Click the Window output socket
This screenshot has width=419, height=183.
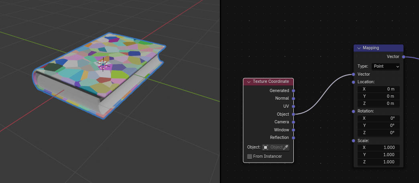coord(293,130)
